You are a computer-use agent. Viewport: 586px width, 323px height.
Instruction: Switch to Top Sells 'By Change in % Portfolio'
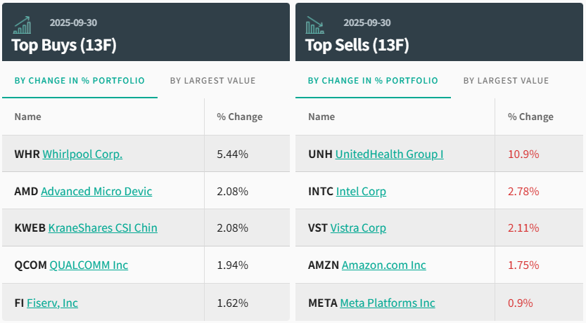coord(373,81)
